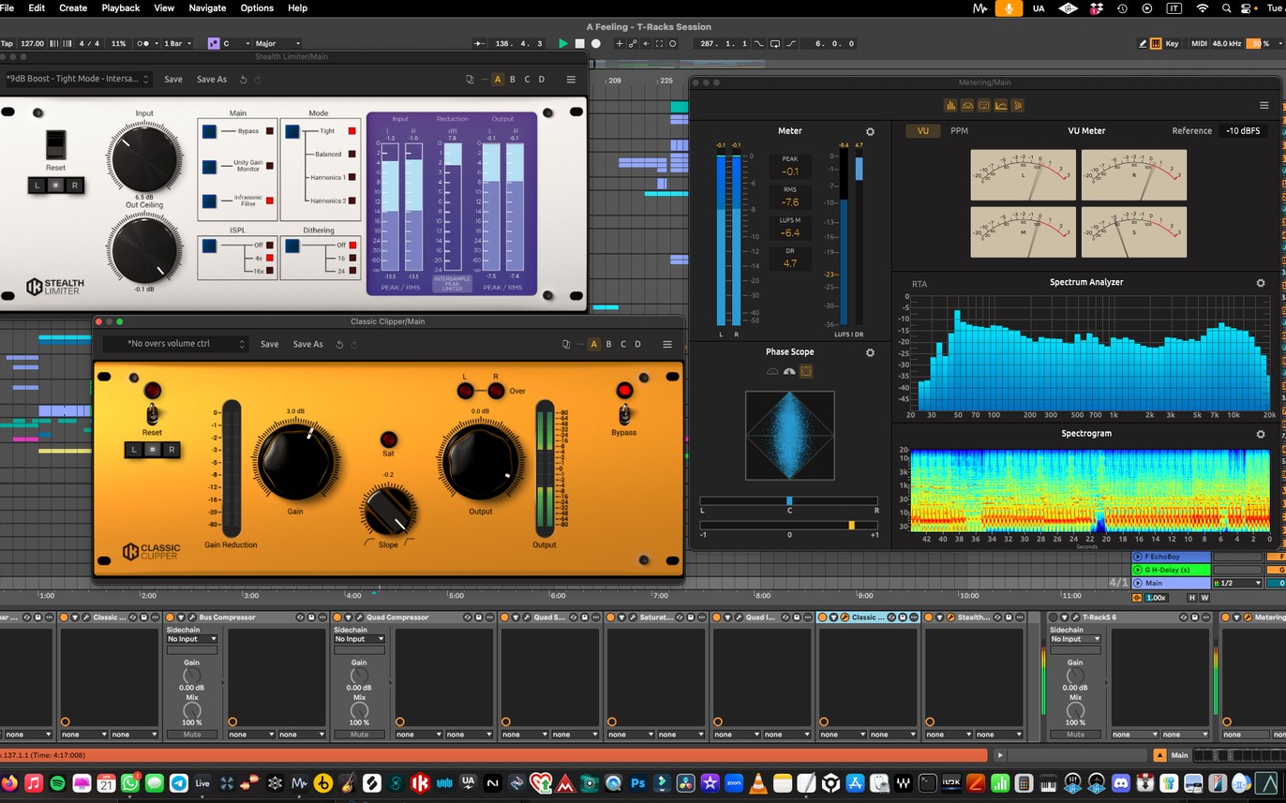Set Dithering to 24 in Stealth Limiter
1286x803 pixels.
[x=352, y=270]
